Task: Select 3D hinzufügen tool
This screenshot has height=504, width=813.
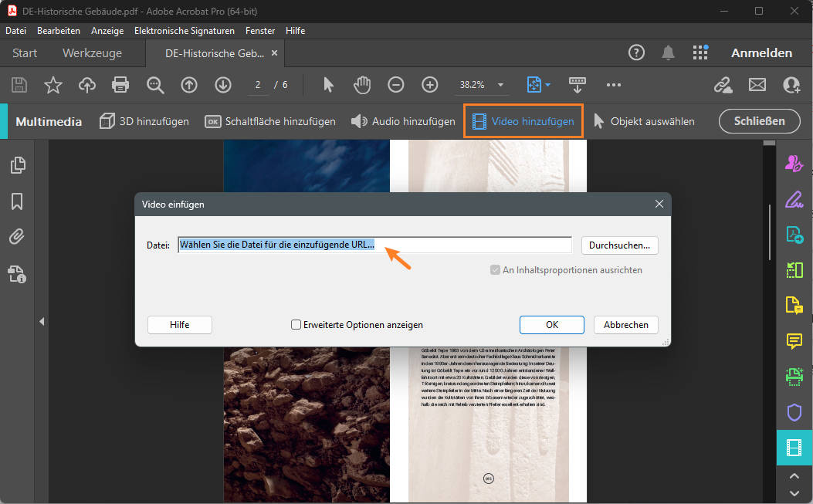Action: [144, 121]
